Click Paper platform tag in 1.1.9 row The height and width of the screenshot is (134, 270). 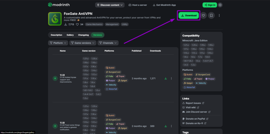click(120, 76)
